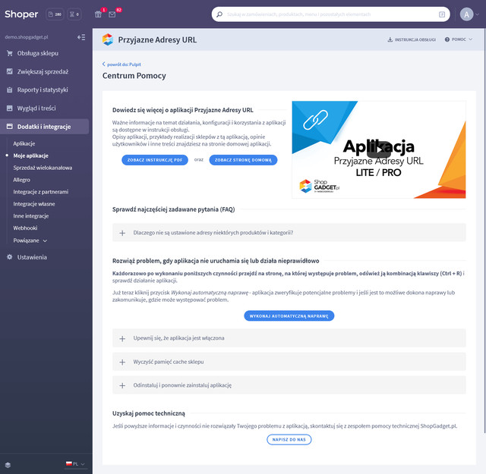Expand 'Wyczyść pamięć cache sklepu' section

289,362
